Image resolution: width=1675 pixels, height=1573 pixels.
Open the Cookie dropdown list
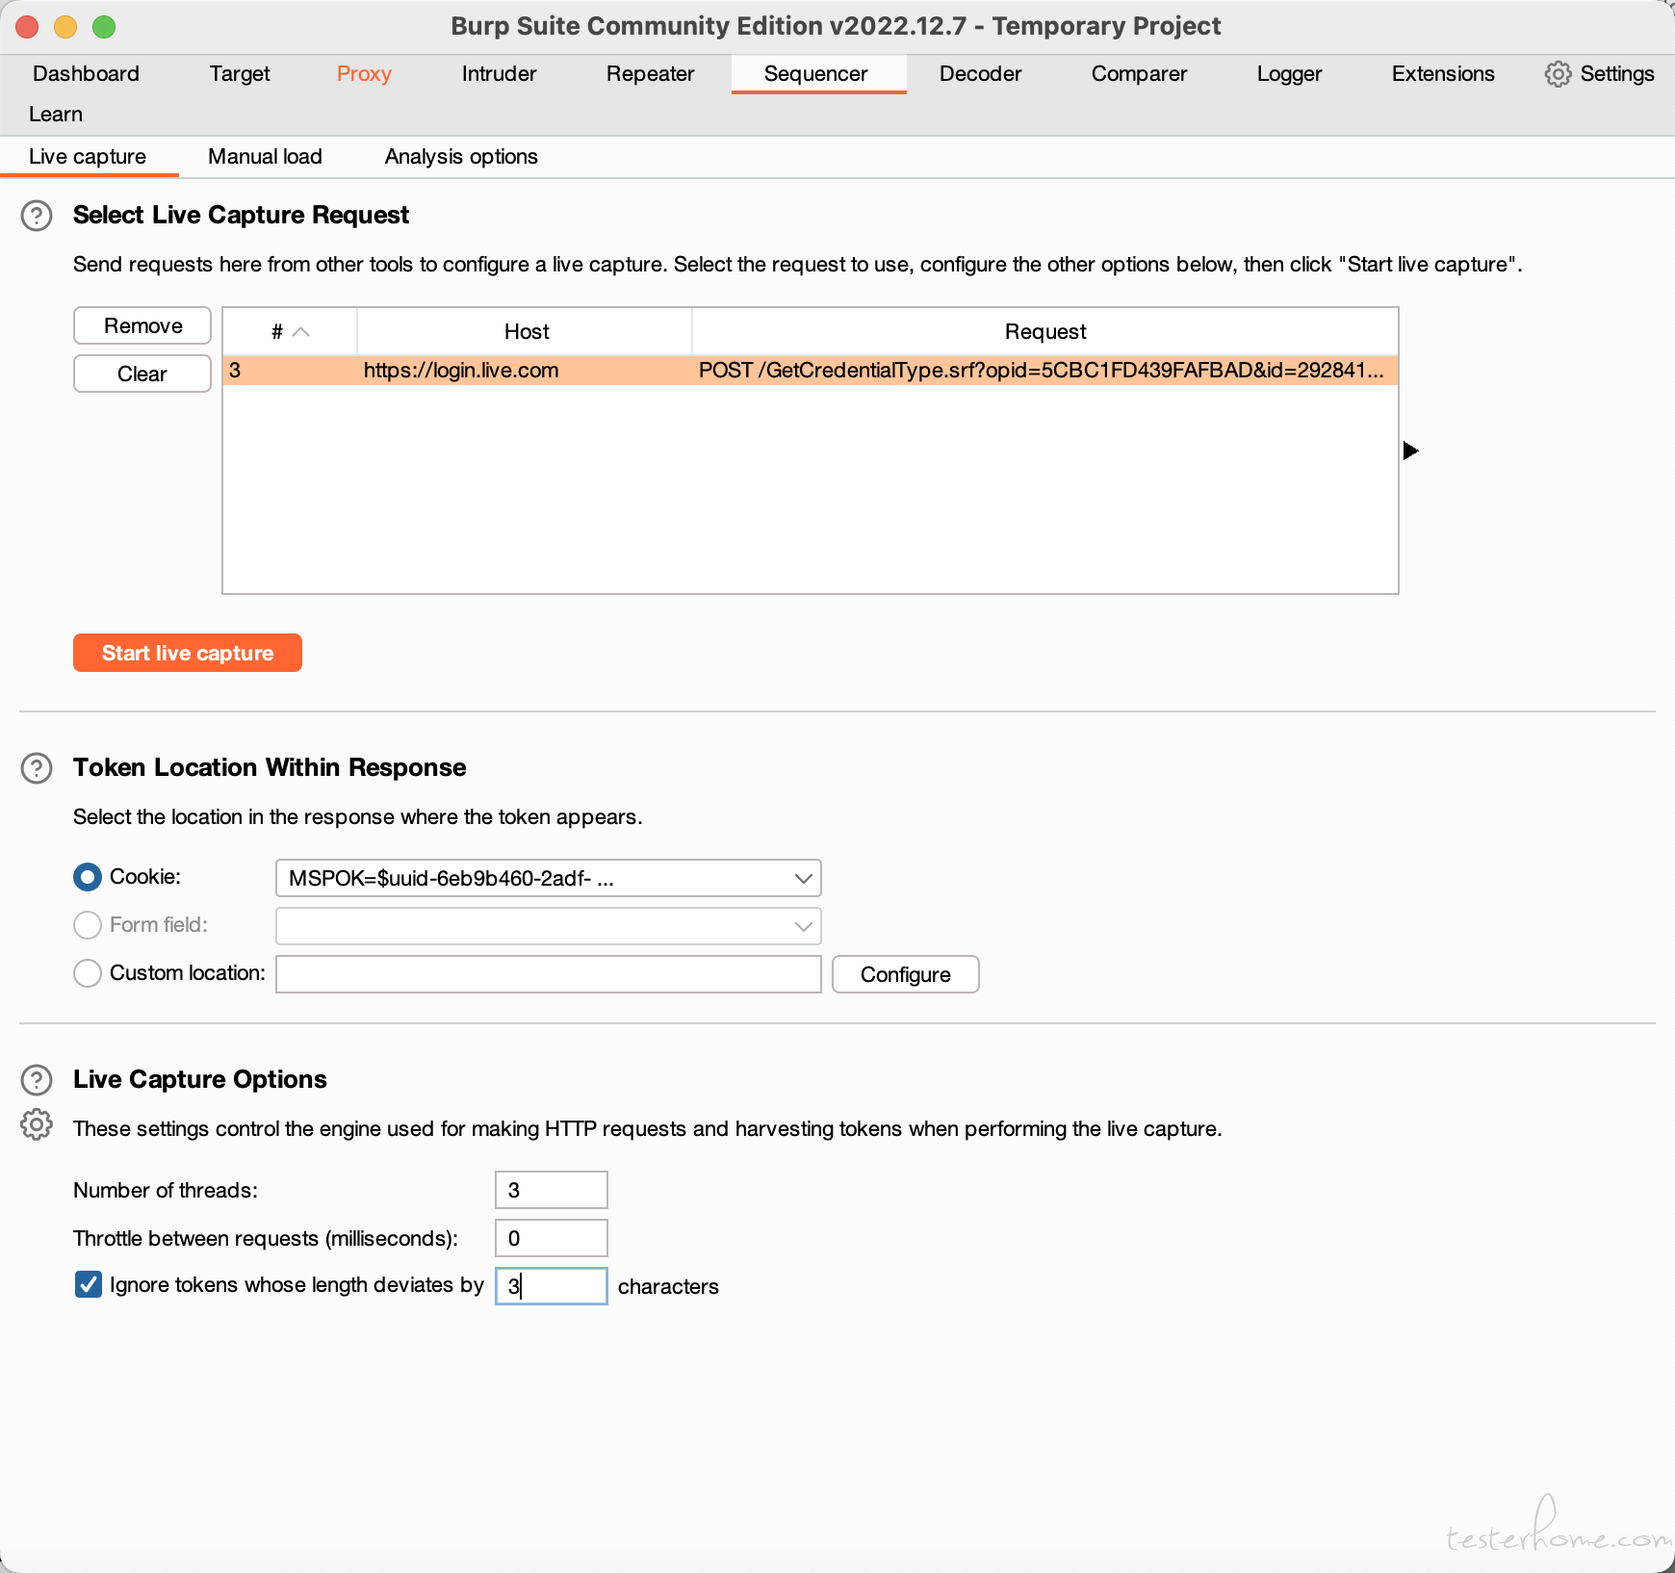coord(549,878)
